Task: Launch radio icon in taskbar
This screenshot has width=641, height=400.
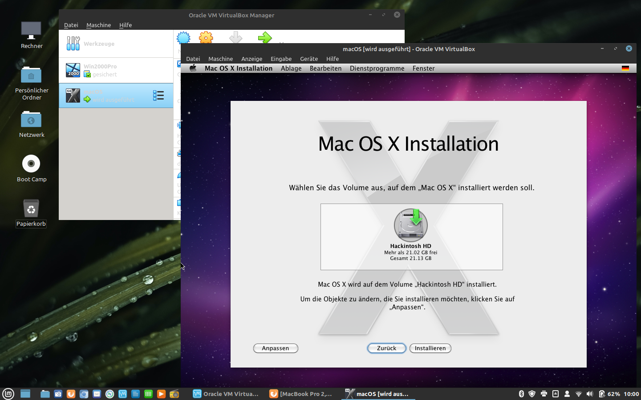Action: 174,394
